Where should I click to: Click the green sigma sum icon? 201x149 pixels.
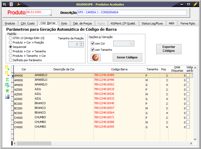[7, 79]
